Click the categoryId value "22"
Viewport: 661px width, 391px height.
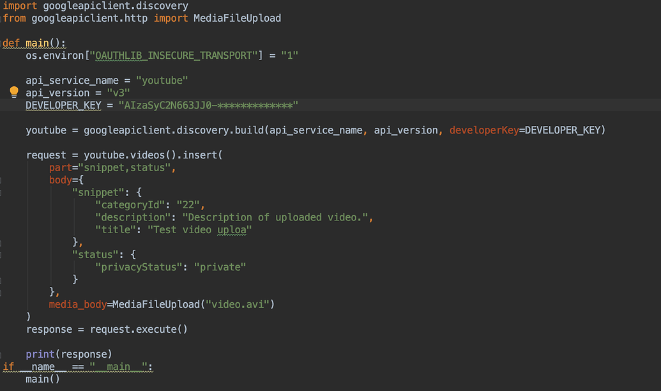[x=192, y=205]
